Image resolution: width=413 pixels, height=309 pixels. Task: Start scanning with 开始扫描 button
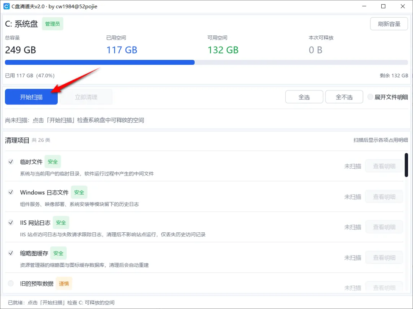(x=31, y=97)
